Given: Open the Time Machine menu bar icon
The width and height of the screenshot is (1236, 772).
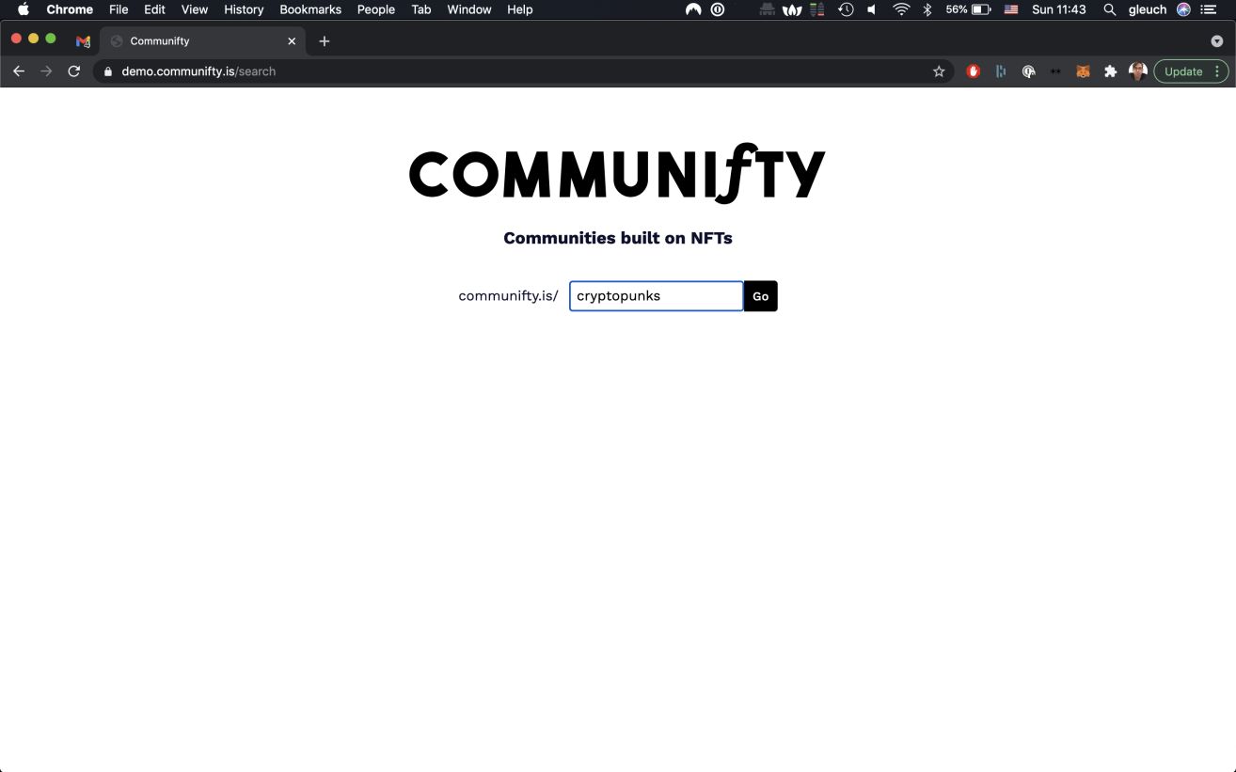Looking at the screenshot, I should 846,9.
